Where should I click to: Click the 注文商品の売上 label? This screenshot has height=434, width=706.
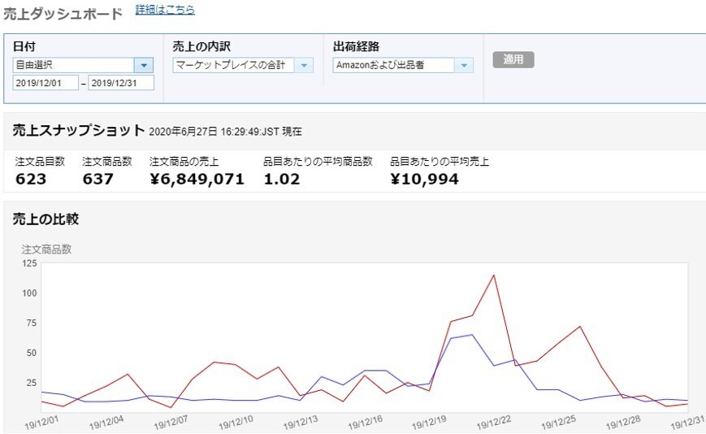click(x=184, y=162)
